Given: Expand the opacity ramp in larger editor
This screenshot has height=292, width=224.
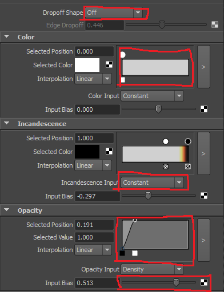Looking at the screenshot, I should click(203, 240).
